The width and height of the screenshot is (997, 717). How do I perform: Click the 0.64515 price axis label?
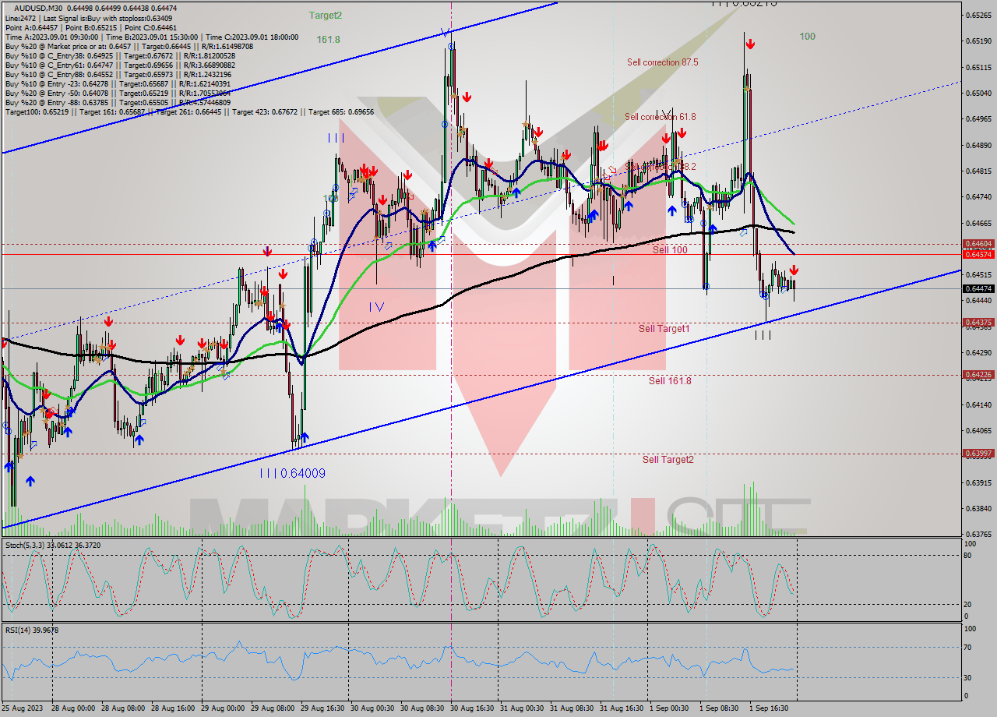[x=978, y=275]
